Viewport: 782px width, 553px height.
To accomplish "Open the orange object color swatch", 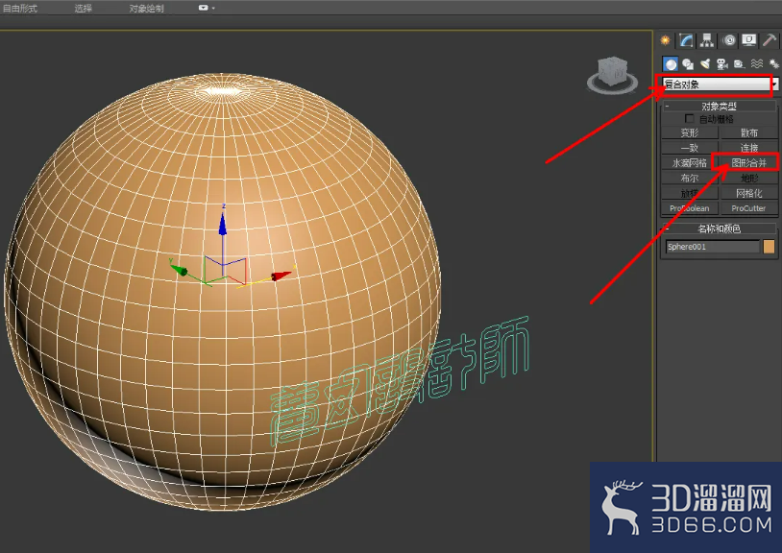I will coord(770,247).
